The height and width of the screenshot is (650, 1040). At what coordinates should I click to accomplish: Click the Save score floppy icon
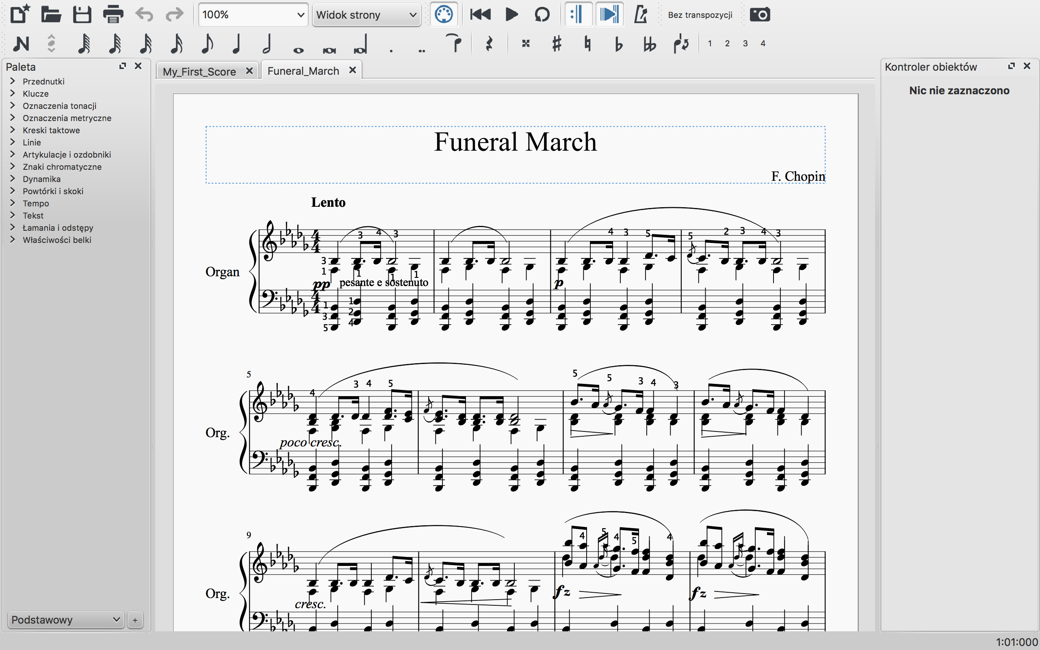click(82, 15)
